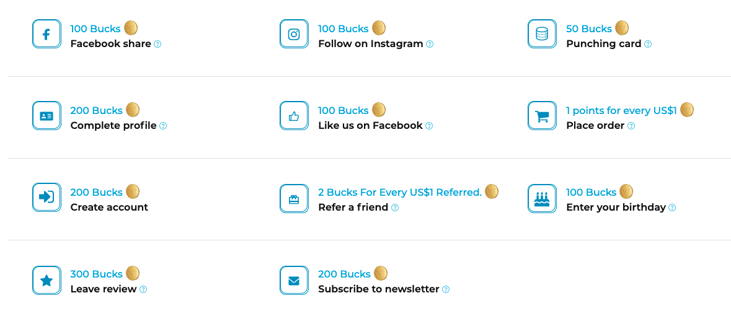Click the thumbs-up Like us icon
Screen dimensions: 731x324
point(294,116)
